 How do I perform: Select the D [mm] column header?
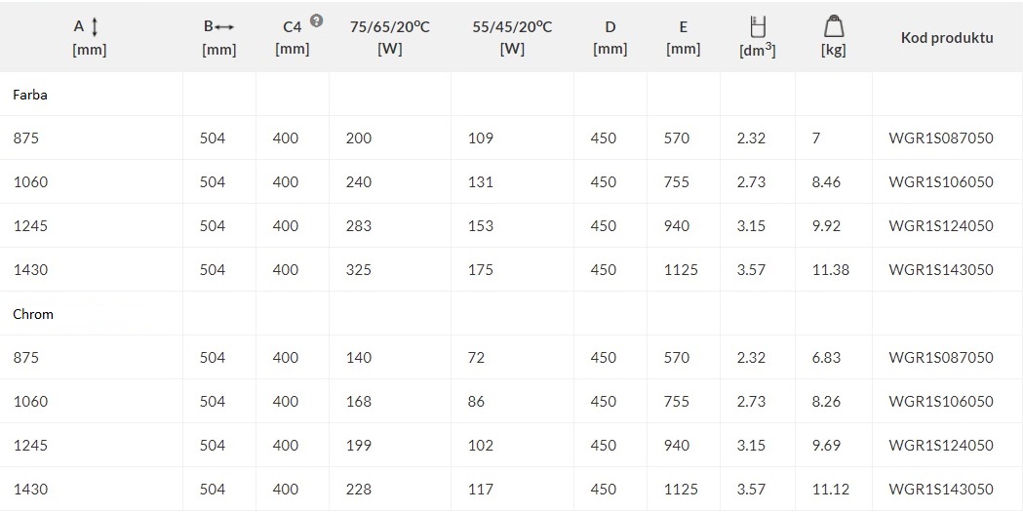click(610, 37)
